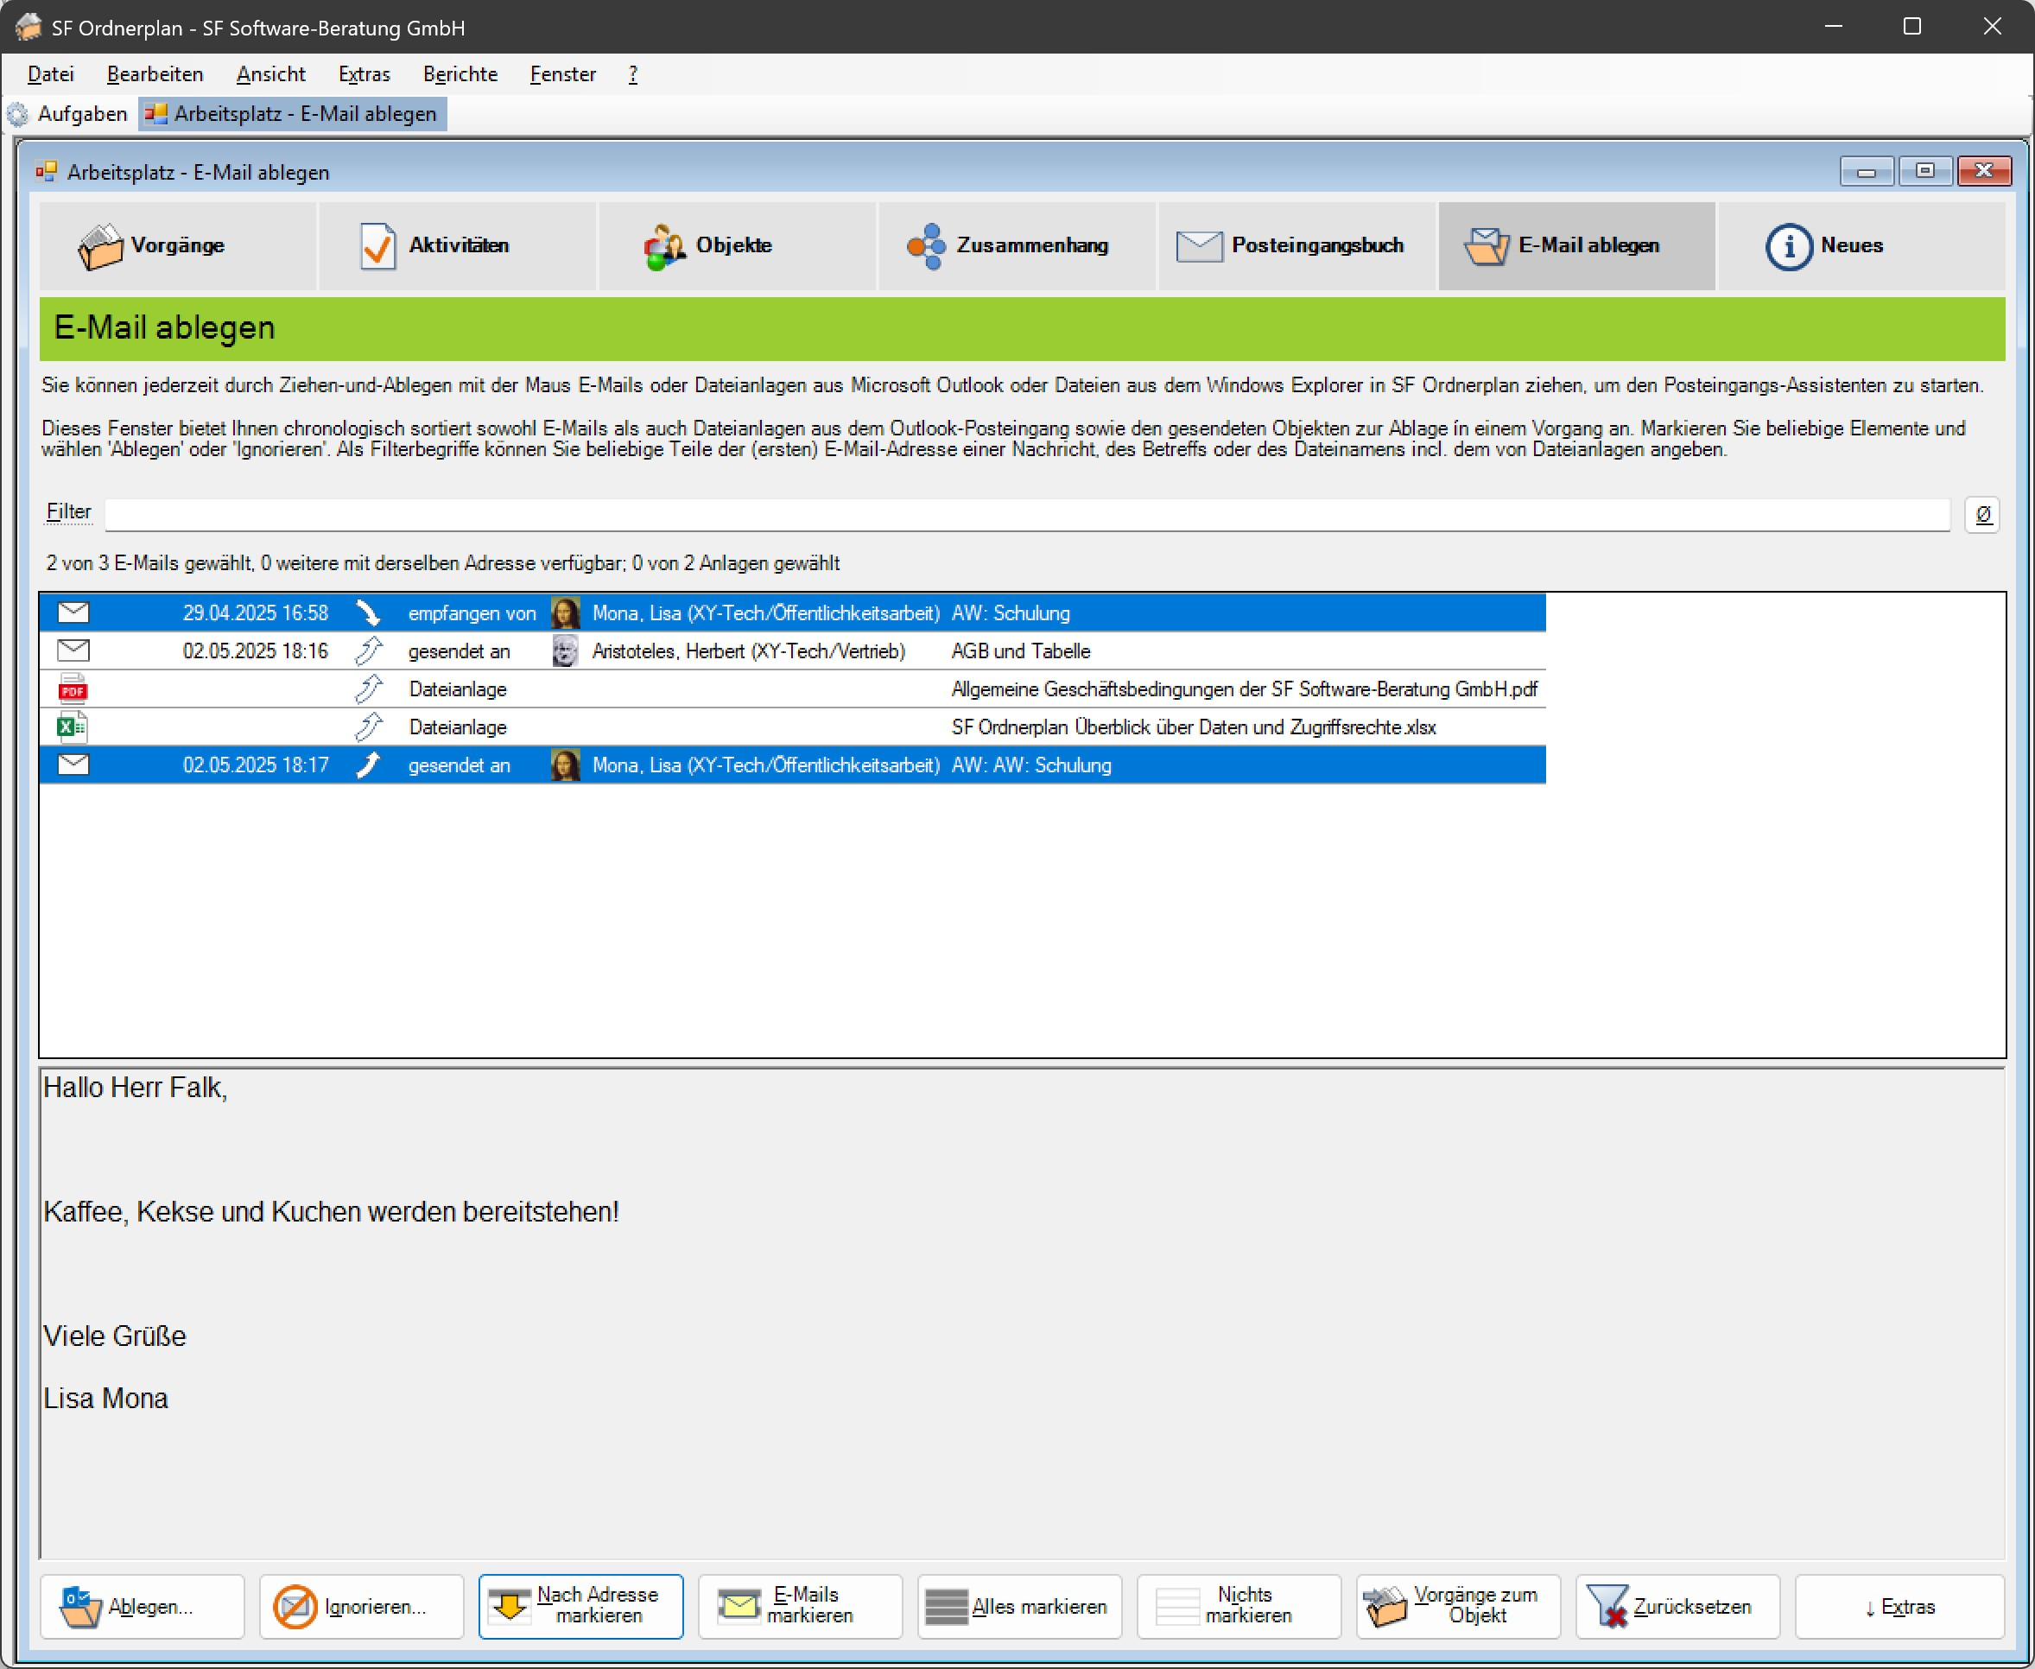Click Lisa Mona's avatar in 02.05.2025 18:17 row

[565, 765]
